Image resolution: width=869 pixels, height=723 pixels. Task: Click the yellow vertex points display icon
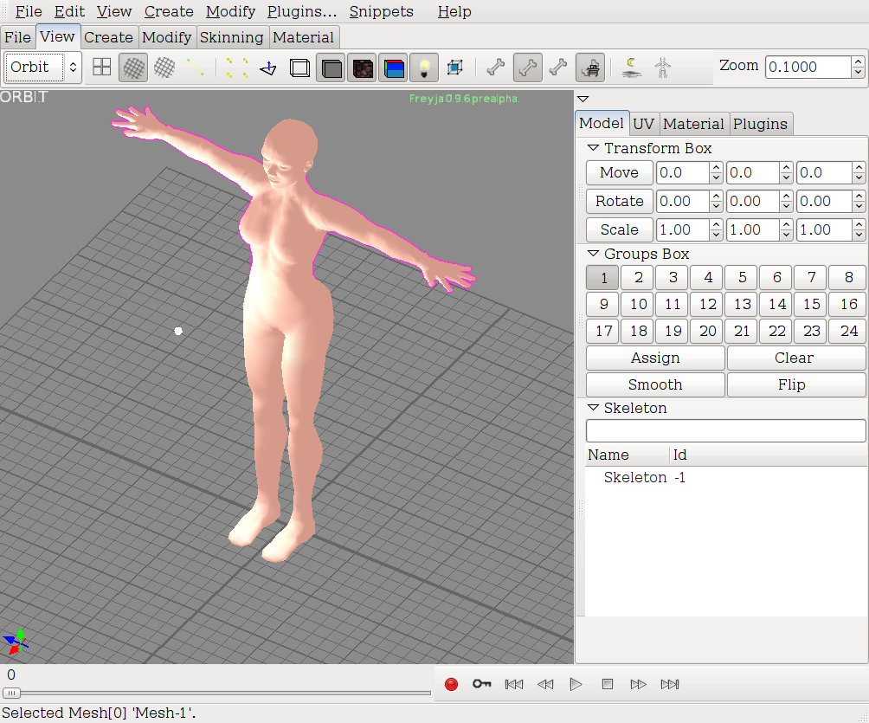[236, 68]
